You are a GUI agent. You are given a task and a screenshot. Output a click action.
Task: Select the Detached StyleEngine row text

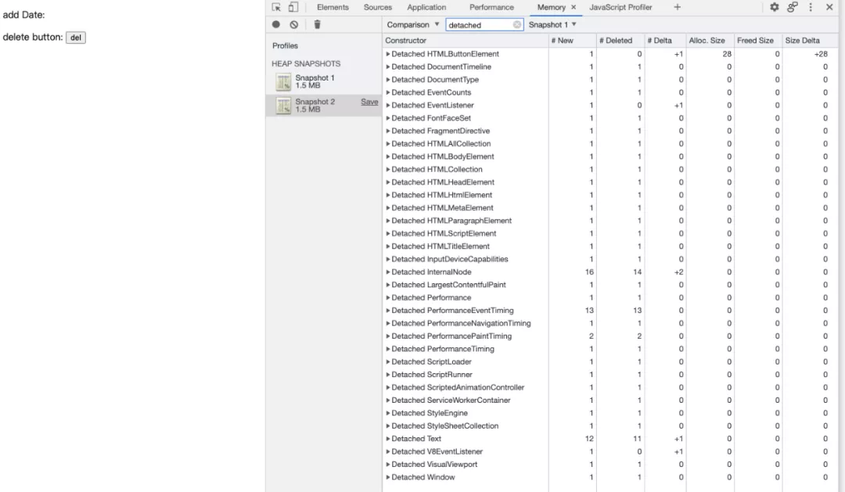pos(430,413)
